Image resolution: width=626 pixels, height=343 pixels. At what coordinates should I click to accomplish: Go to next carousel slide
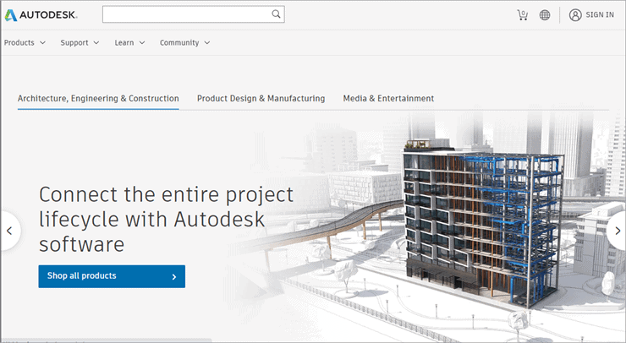[618, 231]
